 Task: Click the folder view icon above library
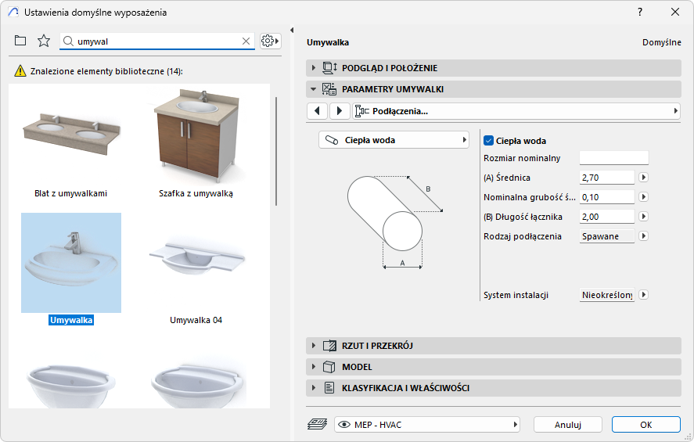[x=20, y=41]
